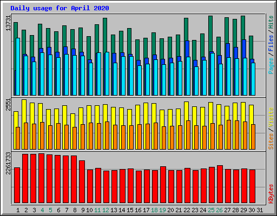Select green weekend day label 11
The image size is (277, 216).
pyautogui.click(x=97, y=210)
